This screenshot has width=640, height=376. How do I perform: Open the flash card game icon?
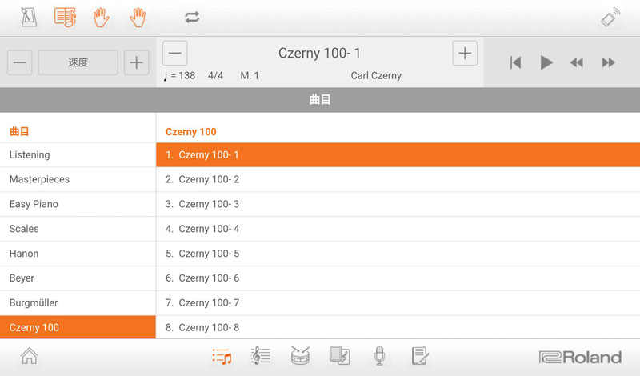click(339, 356)
